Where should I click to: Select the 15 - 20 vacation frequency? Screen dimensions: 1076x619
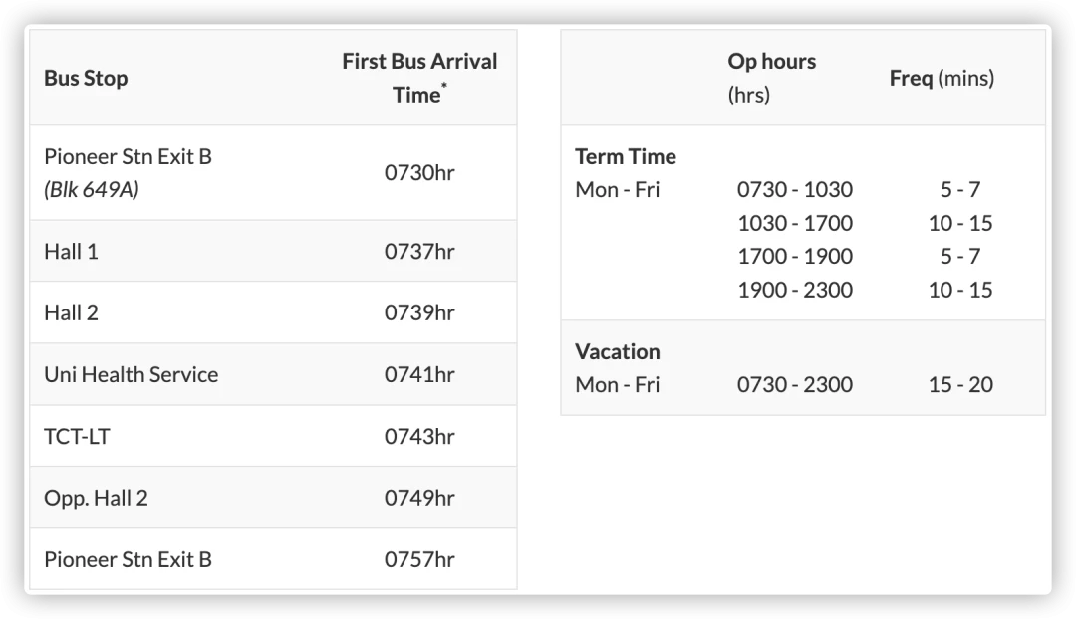[960, 384]
